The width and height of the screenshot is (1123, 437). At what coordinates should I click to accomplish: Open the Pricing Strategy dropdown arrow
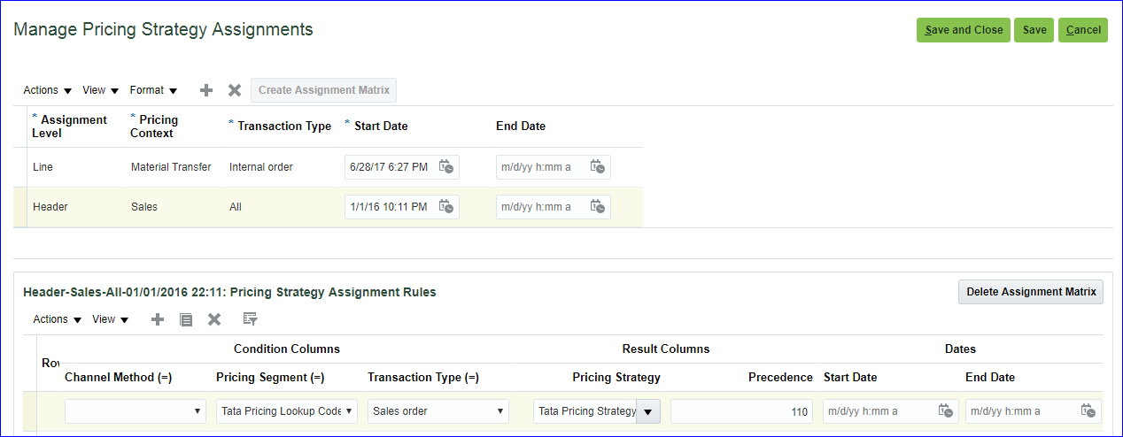(649, 411)
